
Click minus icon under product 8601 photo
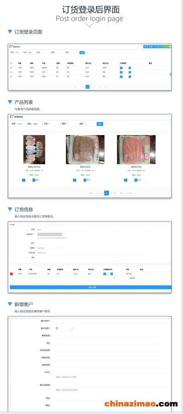click(23, 180)
